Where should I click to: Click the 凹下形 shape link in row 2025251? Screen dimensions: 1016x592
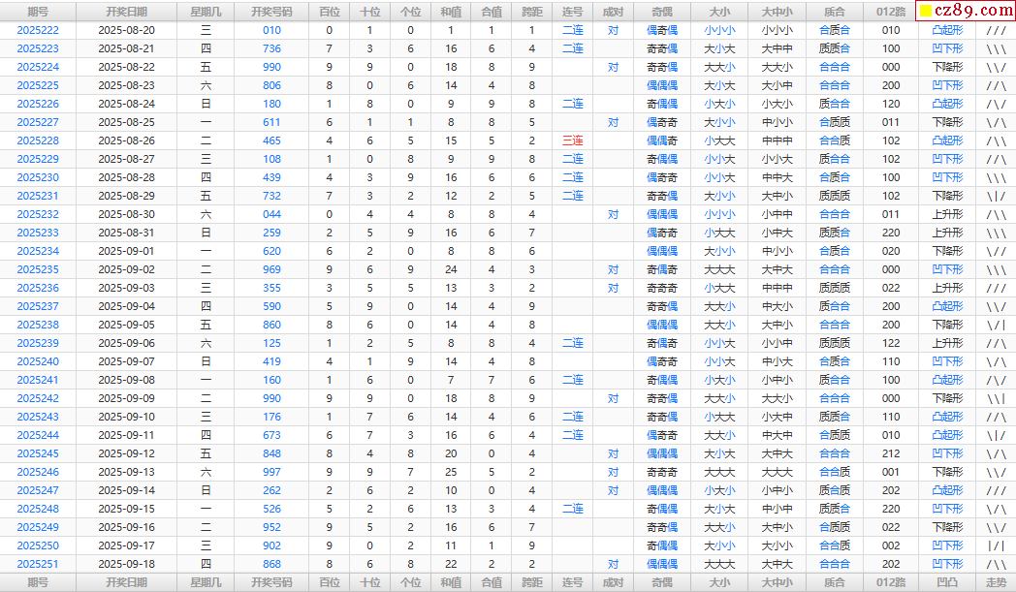point(947,564)
